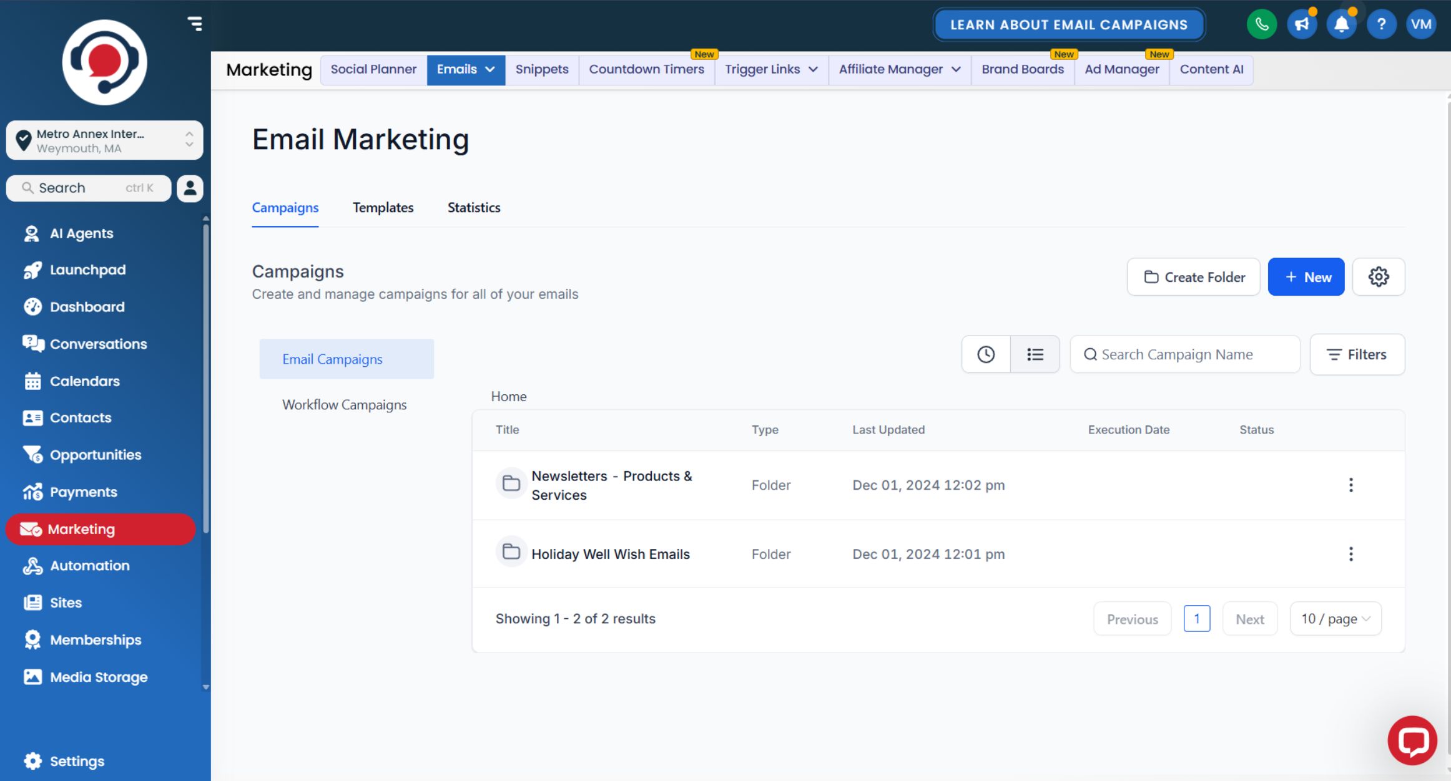Switch to the list view icon
This screenshot has height=781, width=1451.
point(1035,354)
